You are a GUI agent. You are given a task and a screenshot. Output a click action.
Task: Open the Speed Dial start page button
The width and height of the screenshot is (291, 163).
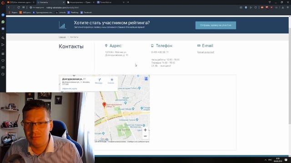[24, 7]
